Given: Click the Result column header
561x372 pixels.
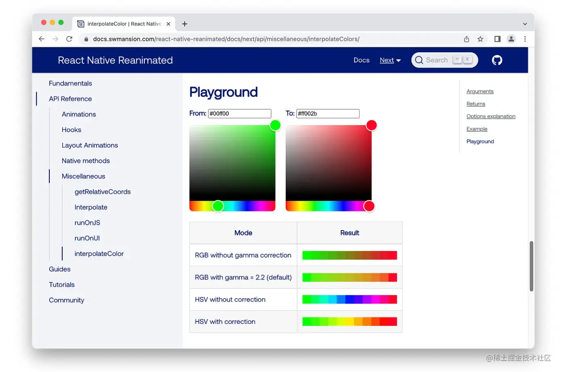Looking at the screenshot, I should [x=350, y=233].
